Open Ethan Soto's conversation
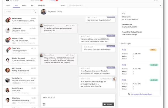 (21, 100)
